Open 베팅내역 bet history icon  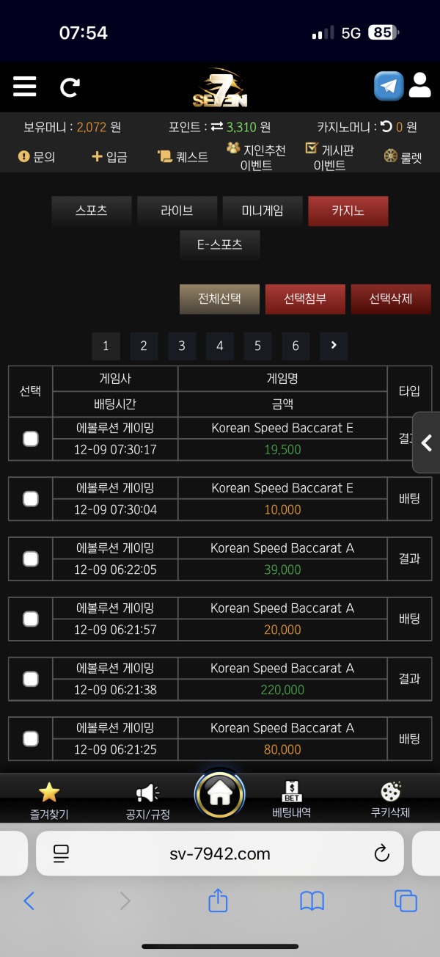click(x=292, y=793)
